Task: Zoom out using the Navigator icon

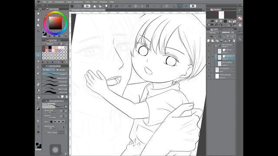Action: [216, 21]
